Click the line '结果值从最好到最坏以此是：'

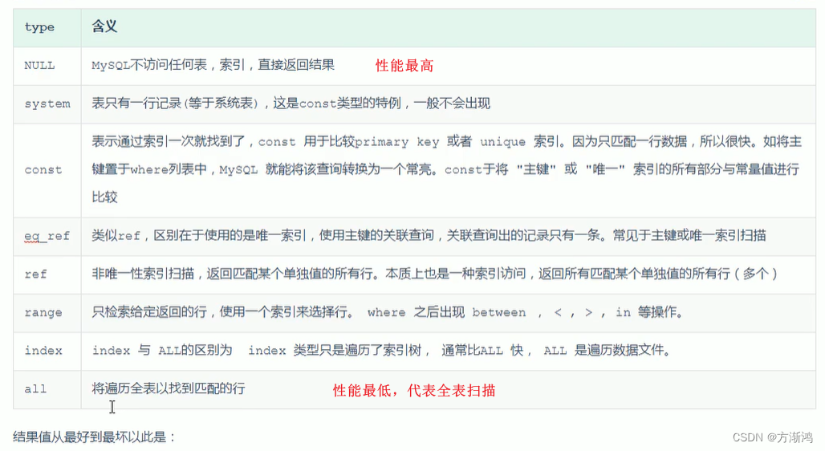pyautogui.click(x=95, y=437)
